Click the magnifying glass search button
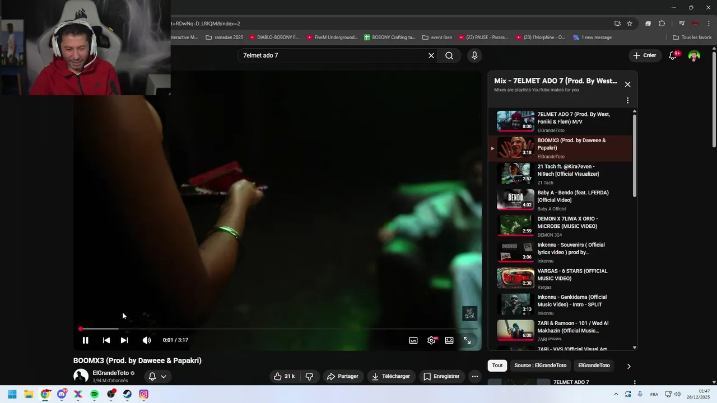This screenshot has height=403, width=717. pyautogui.click(x=449, y=55)
